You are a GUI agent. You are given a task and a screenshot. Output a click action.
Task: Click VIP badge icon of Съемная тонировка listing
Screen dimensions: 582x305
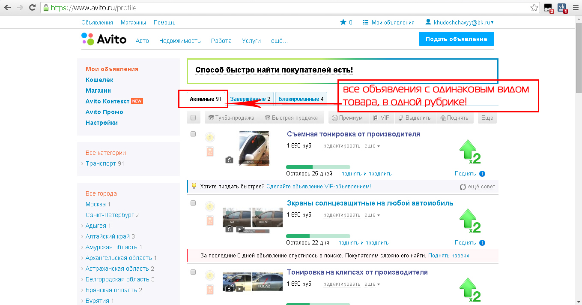(210, 152)
